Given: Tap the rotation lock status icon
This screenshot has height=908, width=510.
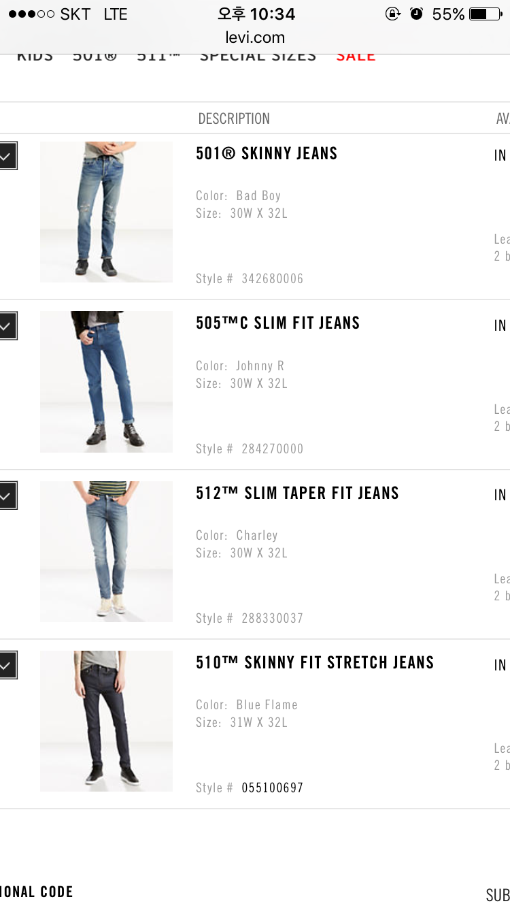Looking at the screenshot, I should pyautogui.click(x=392, y=14).
